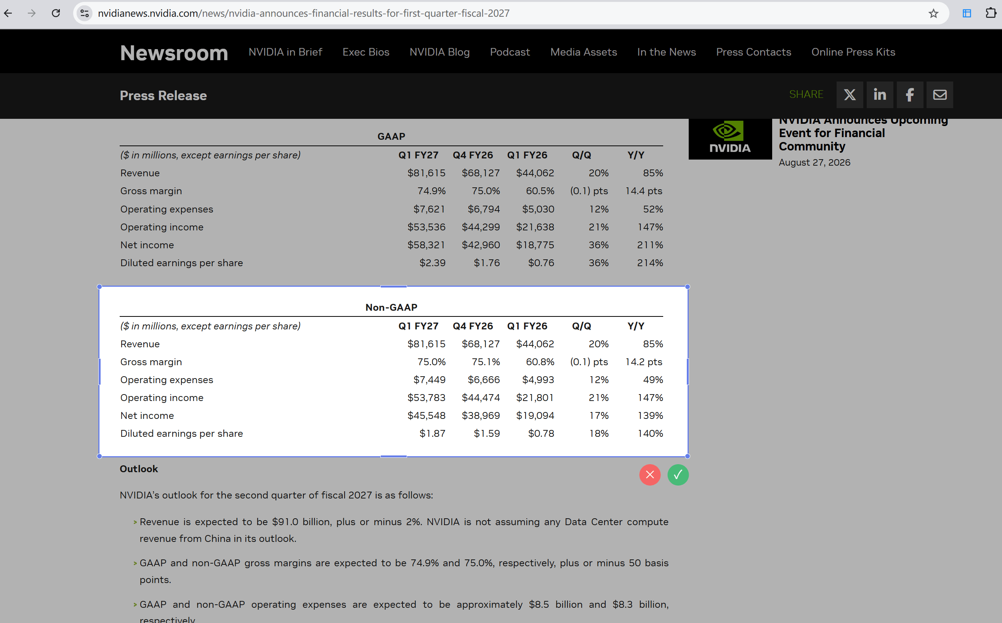
Task: Go back to the previous page
Action: [8, 13]
